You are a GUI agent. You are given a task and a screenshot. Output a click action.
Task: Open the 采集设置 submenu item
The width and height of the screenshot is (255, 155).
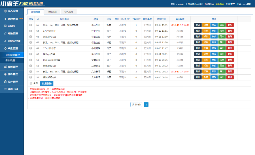(x=10, y=61)
